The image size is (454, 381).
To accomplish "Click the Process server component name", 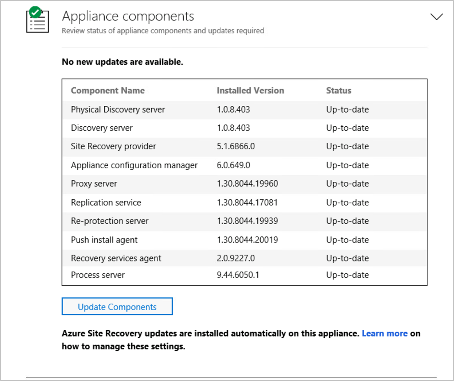I will (x=98, y=275).
